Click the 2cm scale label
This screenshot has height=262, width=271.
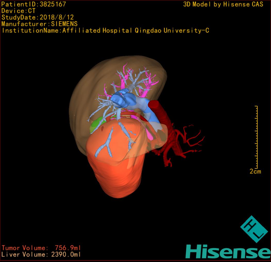[255, 171]
